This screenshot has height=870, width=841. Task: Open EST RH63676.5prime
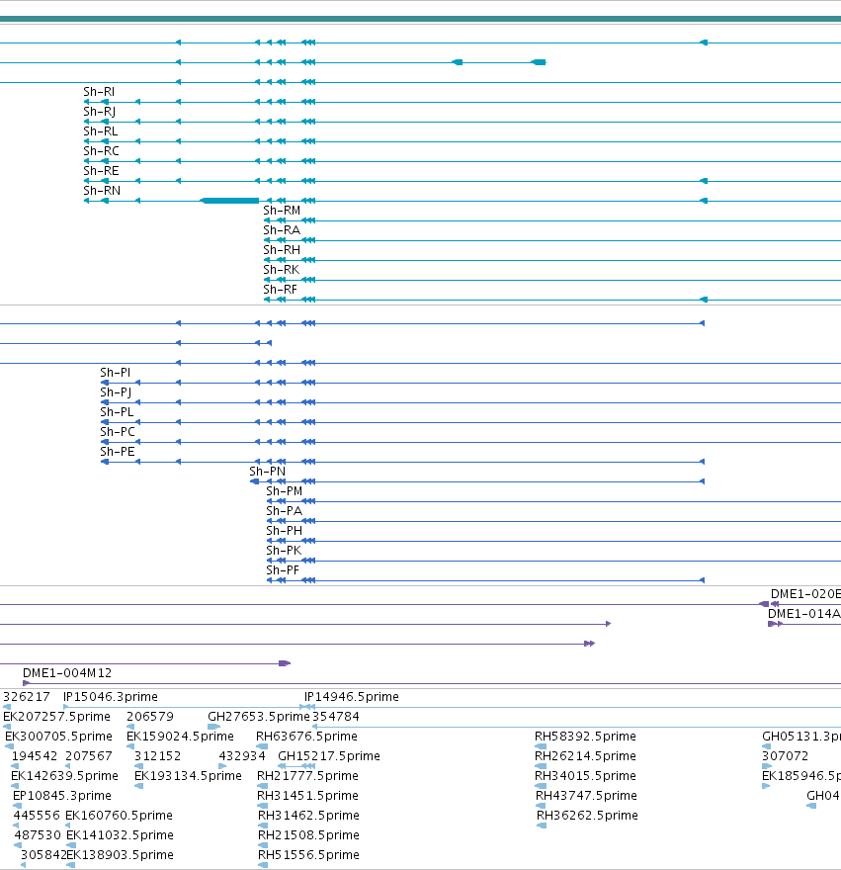306,737
